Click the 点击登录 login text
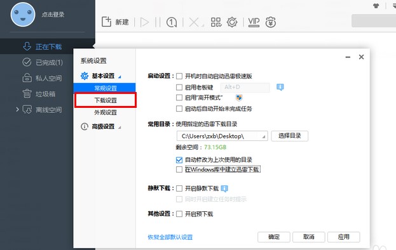The width and height of the screenshot is (396, 250). click(x=53, y=15)
